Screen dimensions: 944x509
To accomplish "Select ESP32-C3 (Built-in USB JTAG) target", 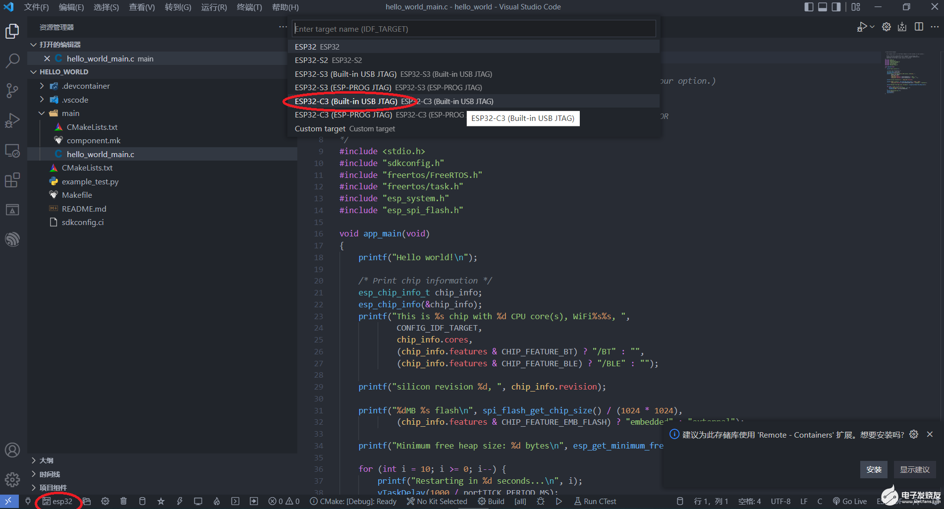I will point(474,101).
